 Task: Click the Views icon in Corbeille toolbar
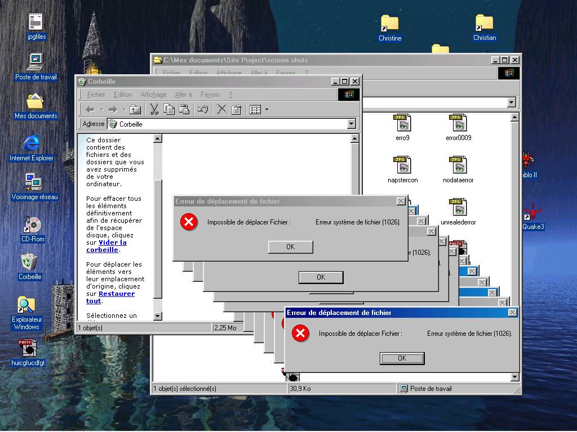point(255,110)
